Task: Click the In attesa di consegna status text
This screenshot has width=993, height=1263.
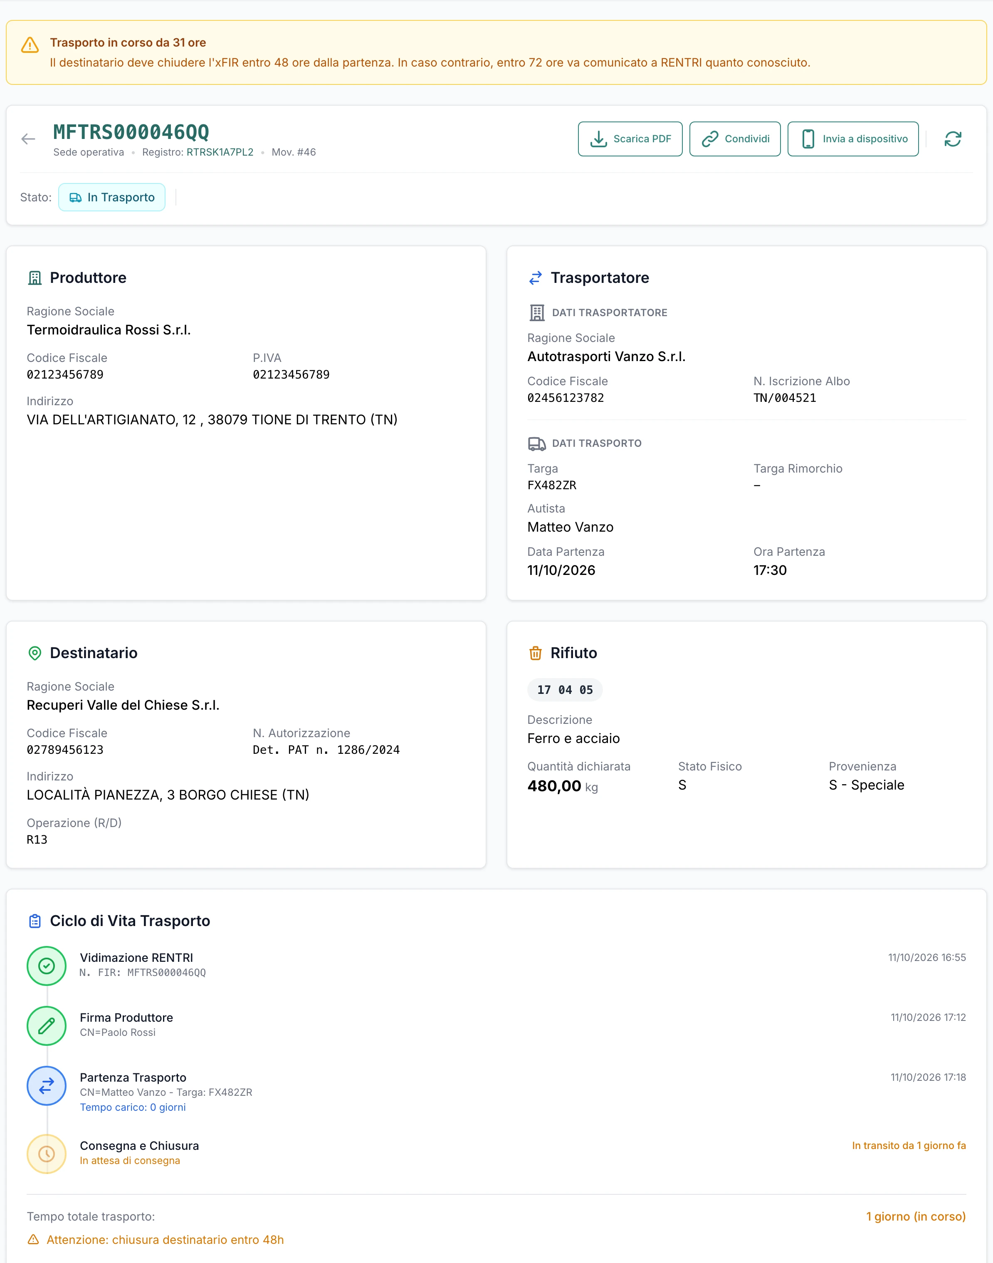Action: (x=130, y=1161)
